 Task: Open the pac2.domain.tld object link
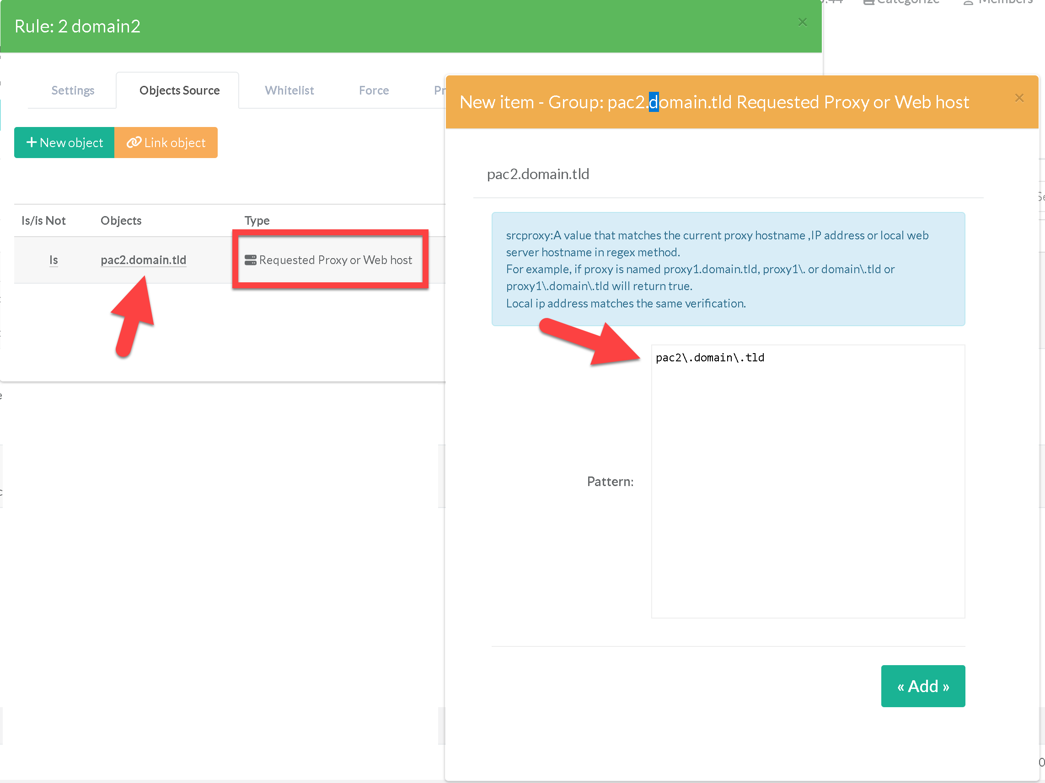point(143,260)
